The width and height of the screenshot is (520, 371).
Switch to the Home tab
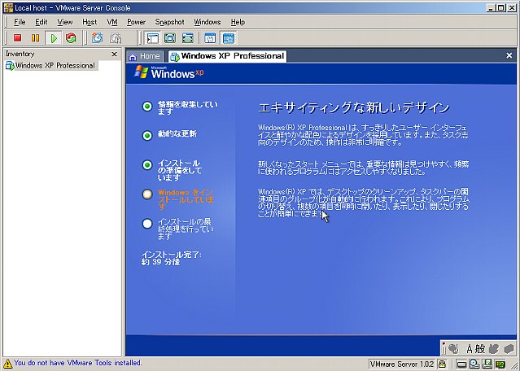tap(145, 56)
